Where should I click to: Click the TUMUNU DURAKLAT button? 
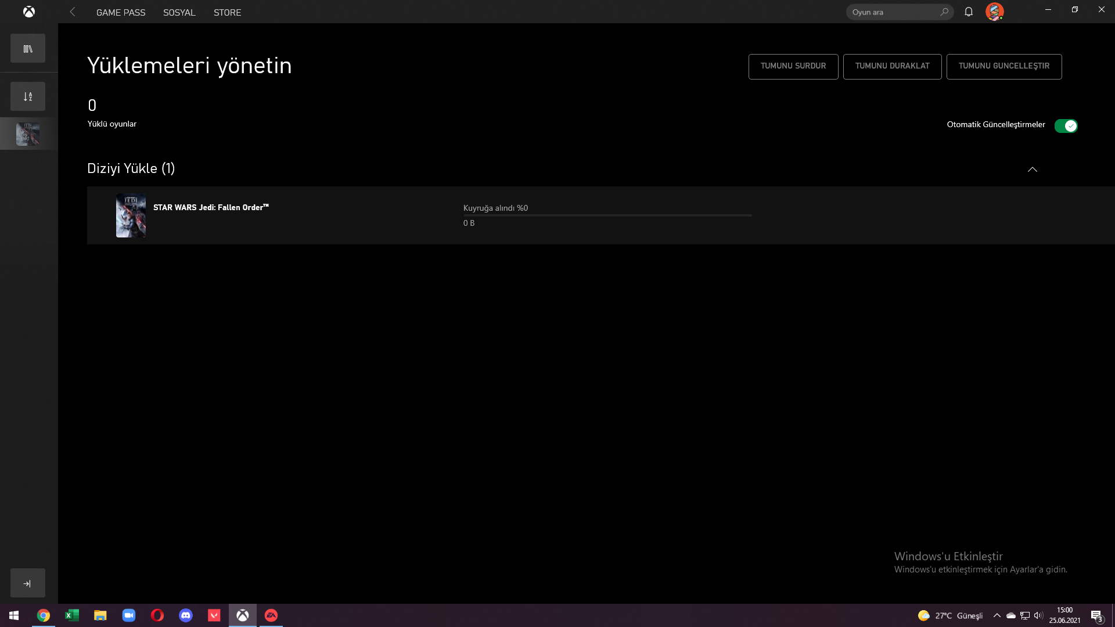(893, 66)
